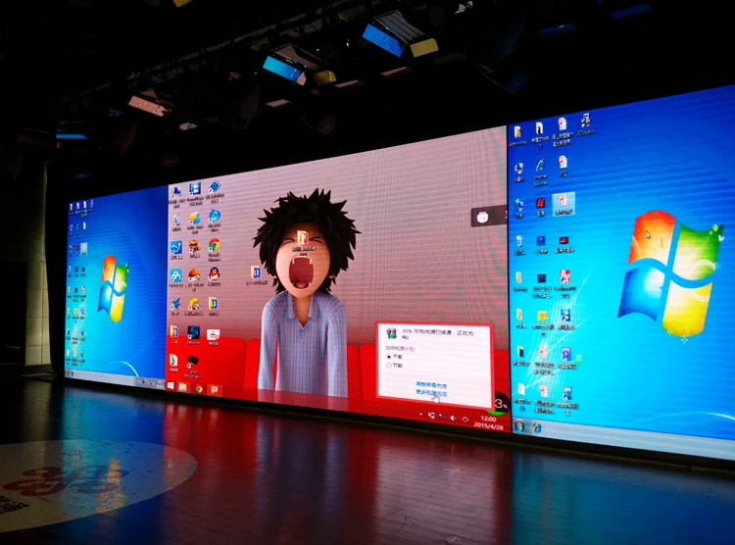Select 平衡 balanced power plan radio button
Image resolution: width=735 pixels, height=545 pixels.
[389, 357]
